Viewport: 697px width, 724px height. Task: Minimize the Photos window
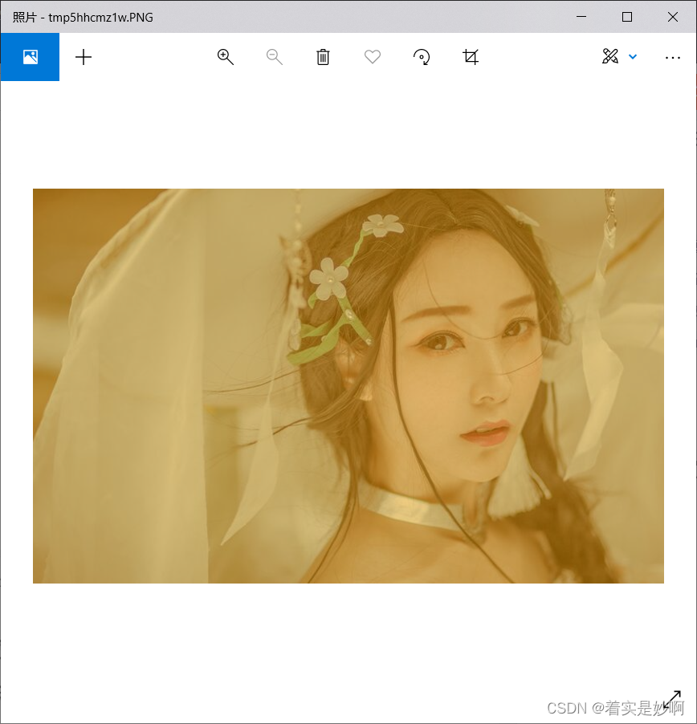click(x=581, y=17)
